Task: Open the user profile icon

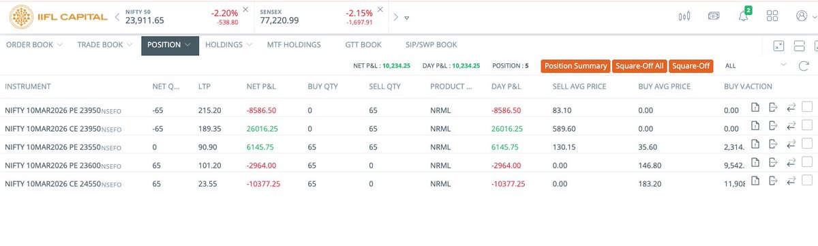Action: (802, 16)
